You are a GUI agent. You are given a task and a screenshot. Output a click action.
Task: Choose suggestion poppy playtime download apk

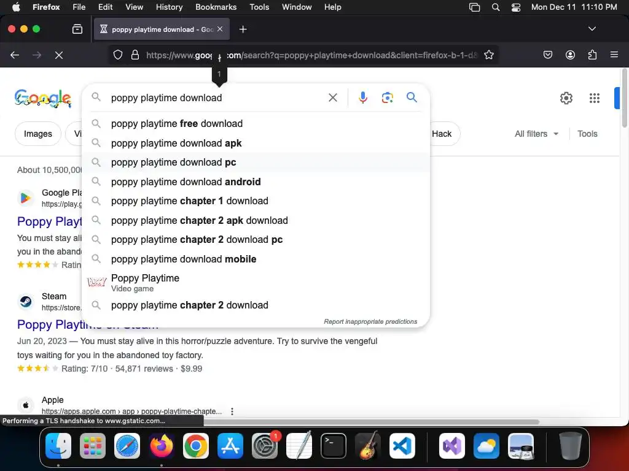[256, 143]
